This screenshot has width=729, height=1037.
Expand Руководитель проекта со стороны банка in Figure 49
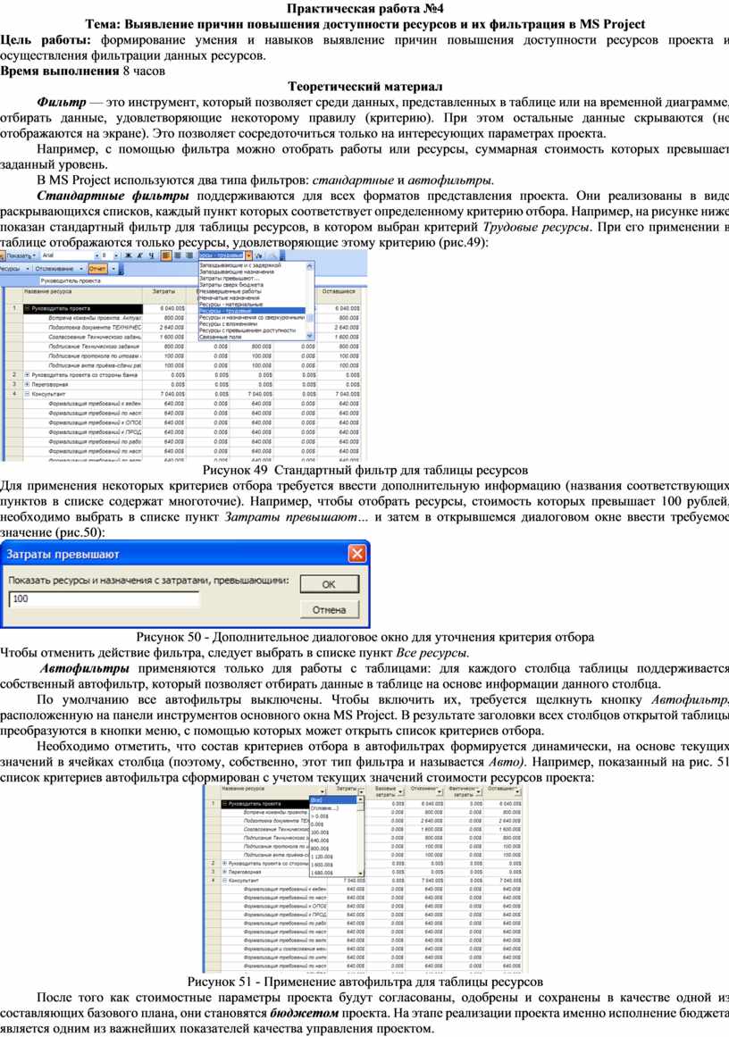(x=27, y=375)
